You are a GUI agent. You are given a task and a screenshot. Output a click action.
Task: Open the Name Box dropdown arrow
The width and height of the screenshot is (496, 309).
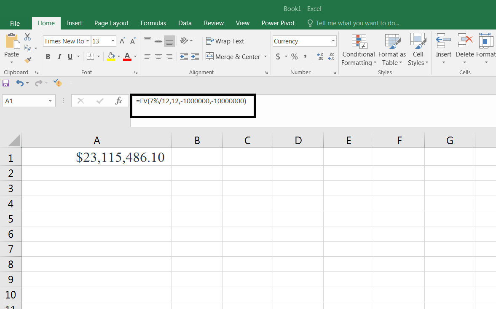point(50,101)
